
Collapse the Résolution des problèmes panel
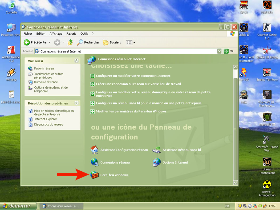click(x=76, y=103)
